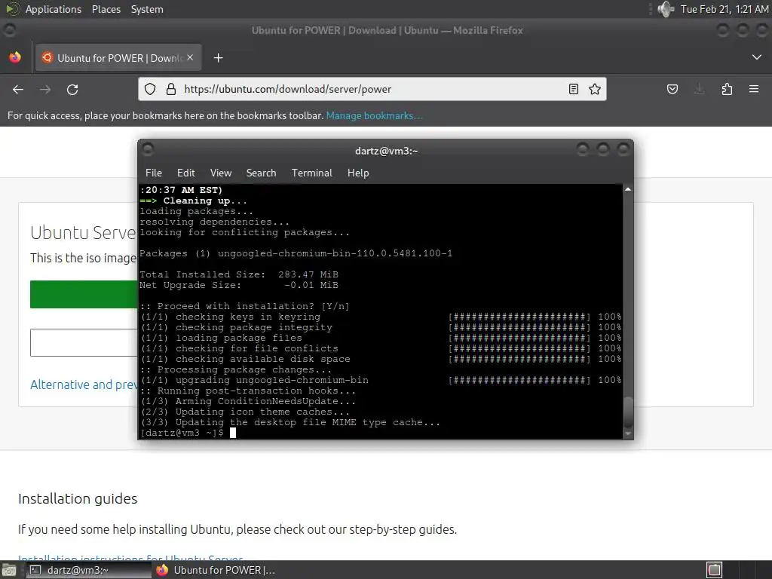Open the terminal File menu
772x579 pixels.
(x=154, y=173)
